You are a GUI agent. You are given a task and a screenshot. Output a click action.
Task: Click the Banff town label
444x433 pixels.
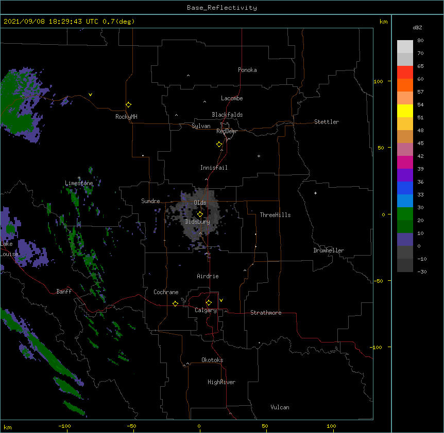(x=64, y=292)
